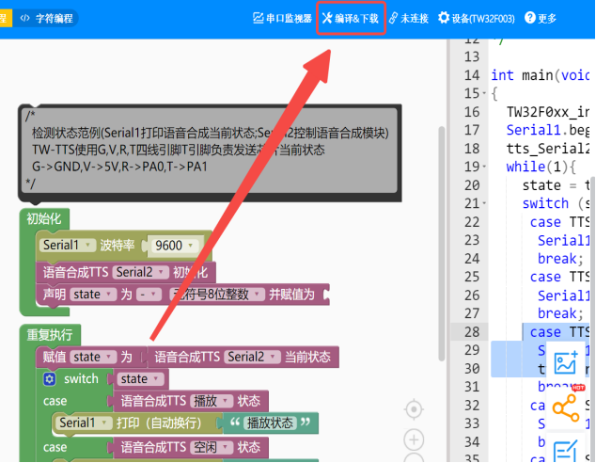Open Serial1 dropdown in 打印 block
The image size is (596, 463).
click(84, 423)
